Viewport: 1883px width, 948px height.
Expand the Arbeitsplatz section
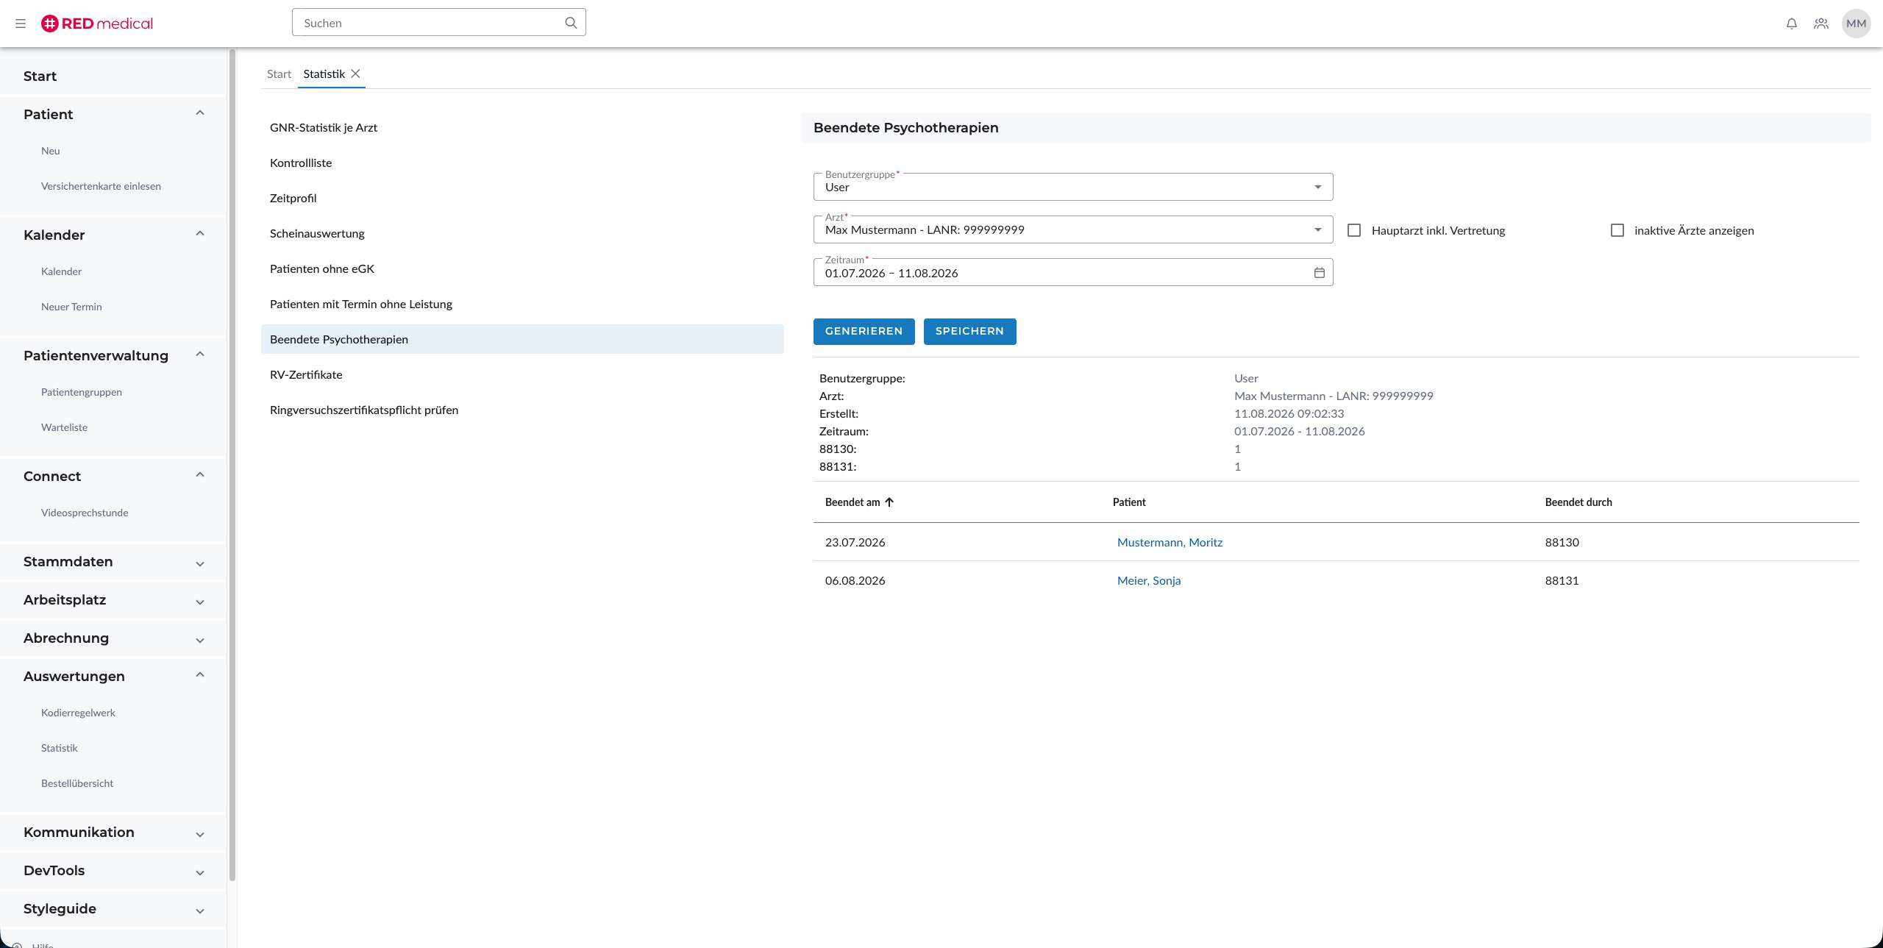(x=200, y=602)
